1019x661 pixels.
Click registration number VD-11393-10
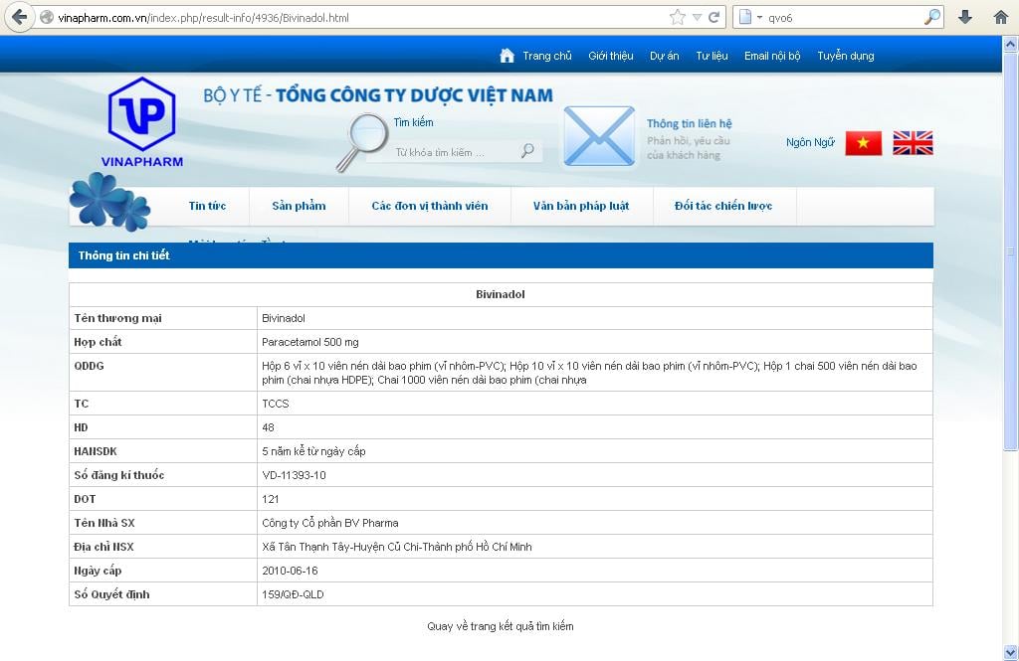(294, 475)
